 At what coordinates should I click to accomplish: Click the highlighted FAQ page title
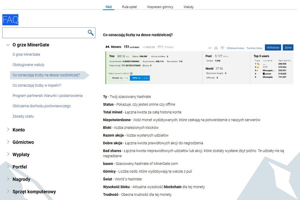tap(10, 19)
